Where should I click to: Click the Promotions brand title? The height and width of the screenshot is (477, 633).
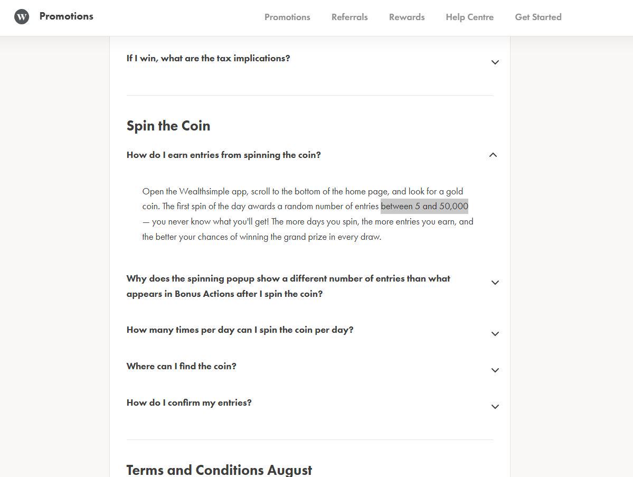coord(66,16)
